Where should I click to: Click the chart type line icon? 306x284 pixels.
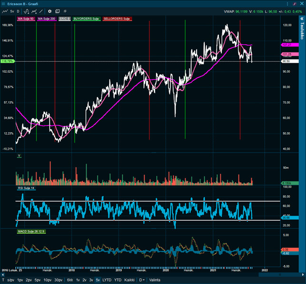5,11
